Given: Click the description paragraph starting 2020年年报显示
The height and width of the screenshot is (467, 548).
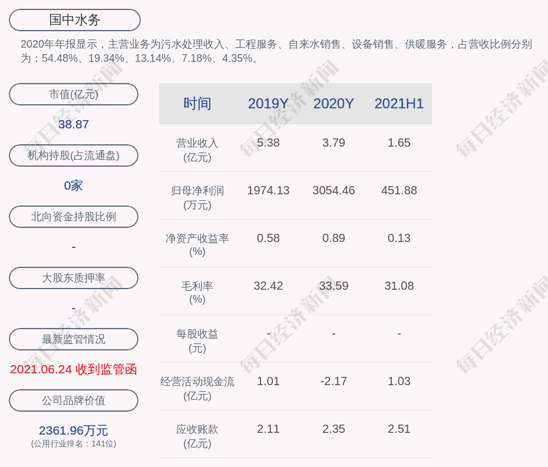Looking at the screenshot, I should 276,51.
